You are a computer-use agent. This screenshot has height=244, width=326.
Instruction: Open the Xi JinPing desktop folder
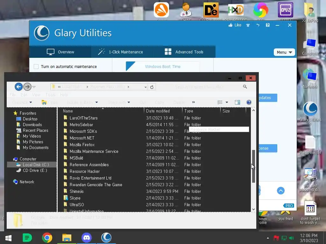310,12
